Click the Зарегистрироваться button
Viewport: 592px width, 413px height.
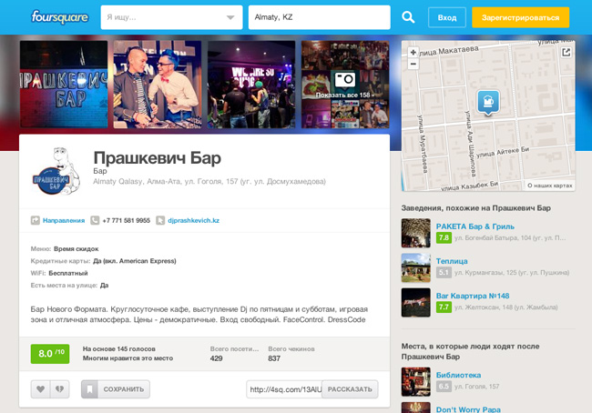(520, 17)
